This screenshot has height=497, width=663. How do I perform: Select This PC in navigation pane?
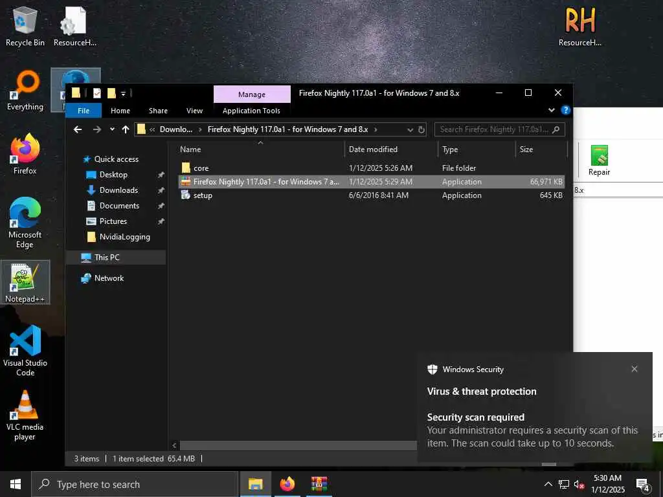116,258
